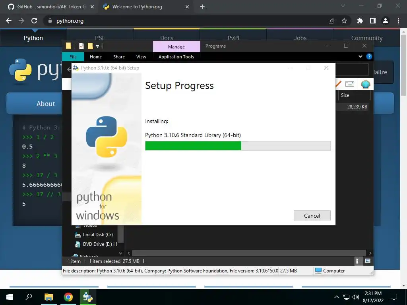The width and height of the screenshot is (407, 305).
Task: Open taskbar search magnifier
Action: click(29, 297)
